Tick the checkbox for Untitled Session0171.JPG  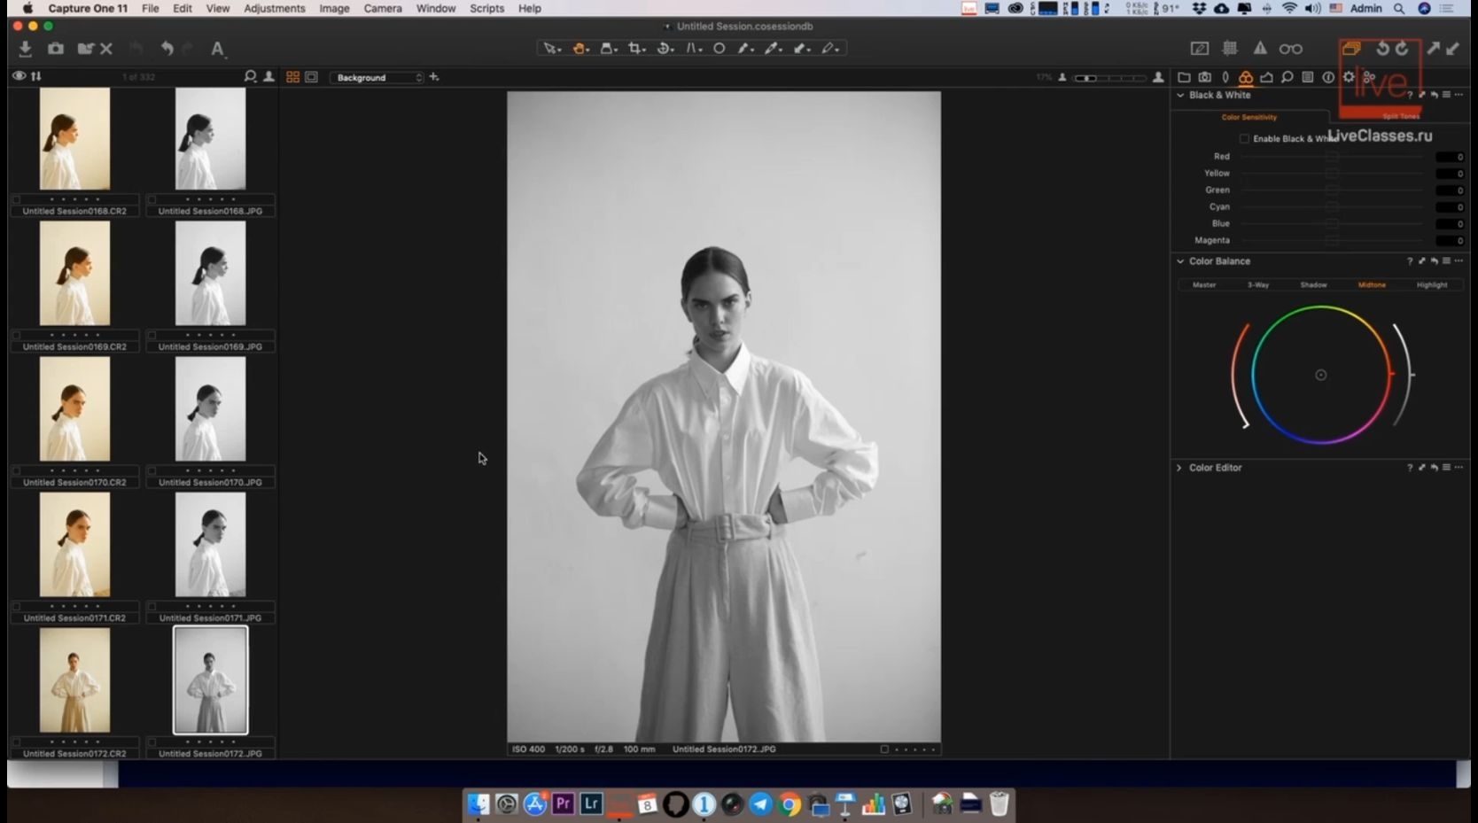point(152,606)
